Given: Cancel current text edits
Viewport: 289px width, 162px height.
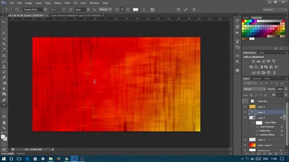Looking at the screenshot, I should (178, 9).
